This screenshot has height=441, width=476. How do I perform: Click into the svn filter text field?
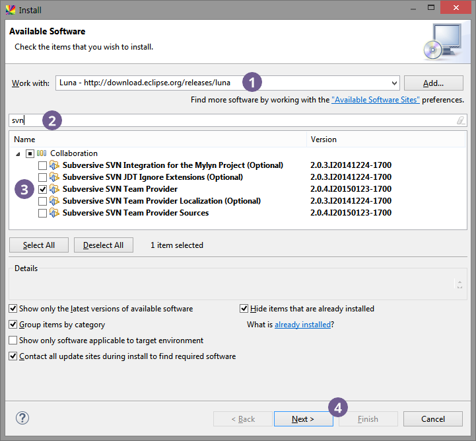(231, 120)
